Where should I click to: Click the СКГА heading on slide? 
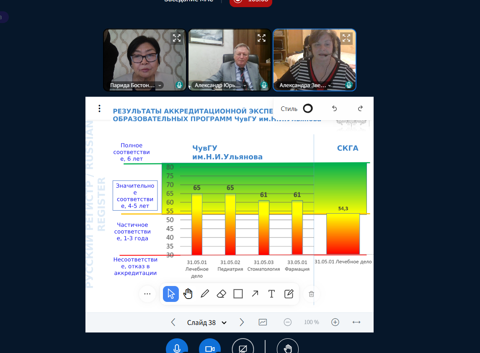coord(348,148)
